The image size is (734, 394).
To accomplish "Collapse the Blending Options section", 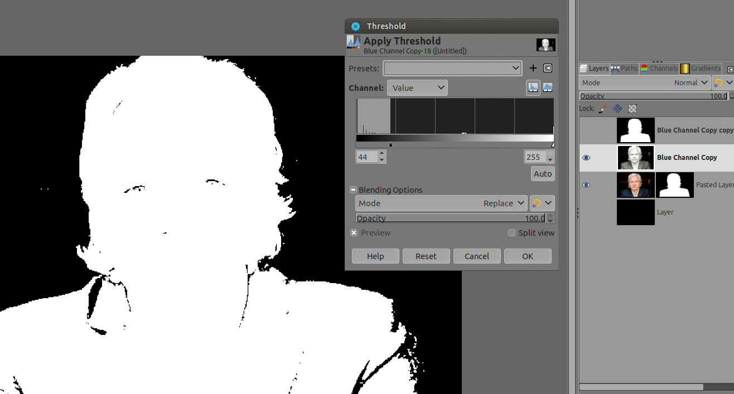I will click(353, 189).
